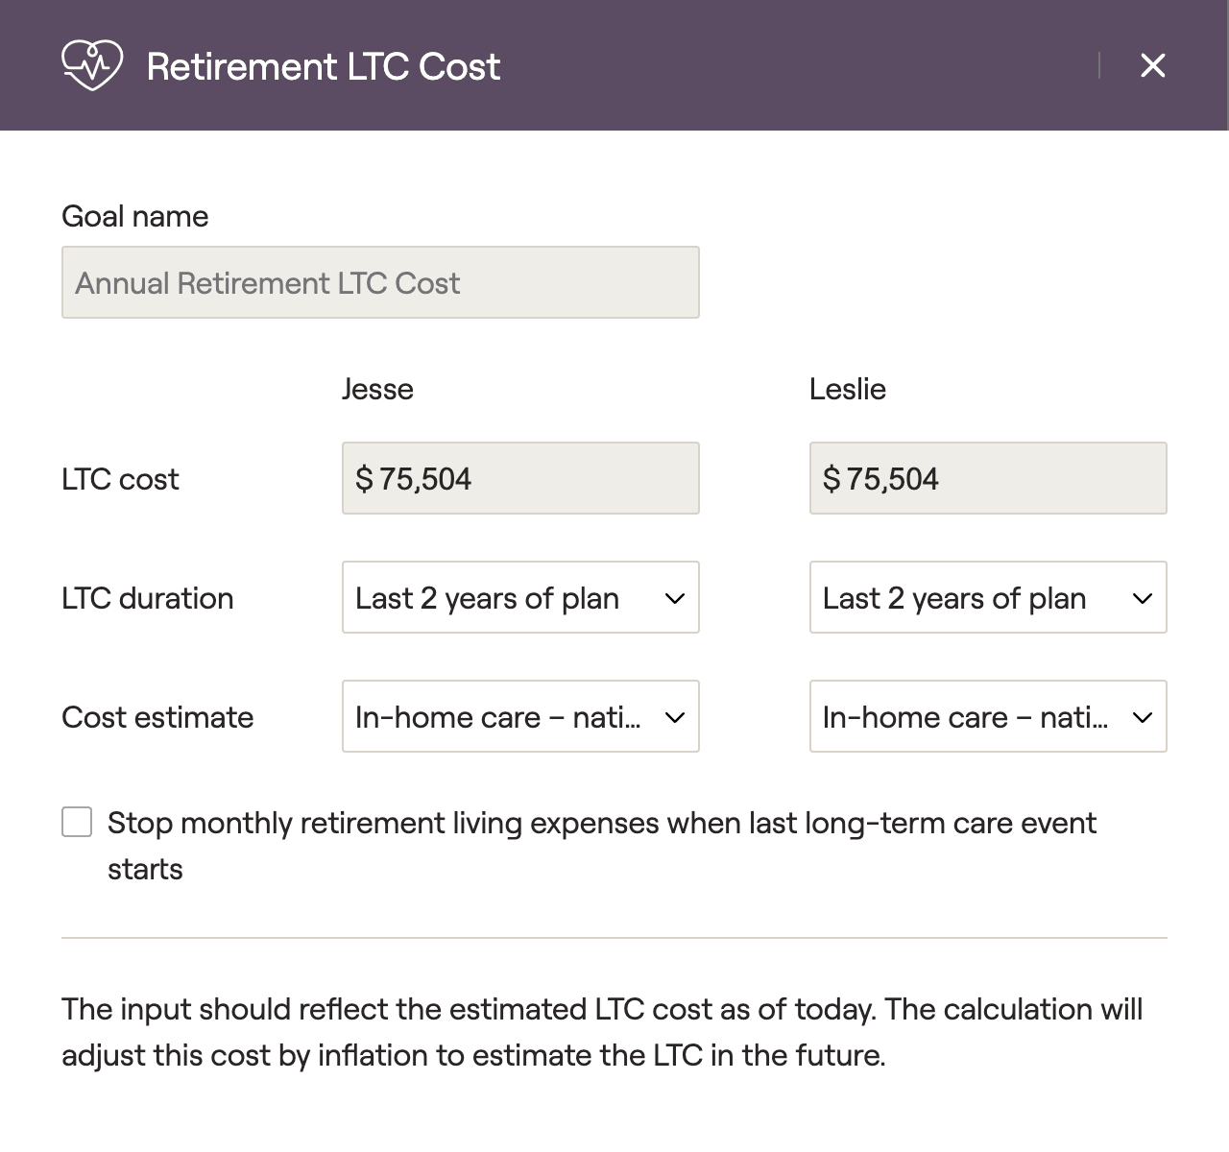Image resolution: width=1229 pixels, height=1152 pixels.
Task: Click the Leslie column header
Action: pyautogui.click(x=847, y=389)
